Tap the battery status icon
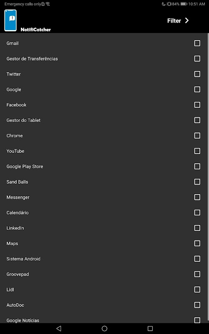 click(x=184, y=4)
